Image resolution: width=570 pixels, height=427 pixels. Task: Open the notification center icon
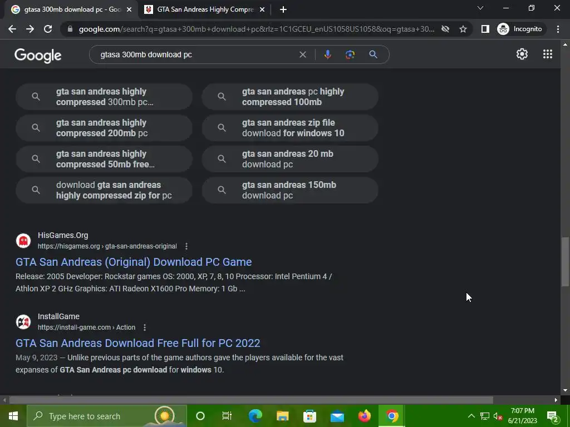(x=552, y=416)
